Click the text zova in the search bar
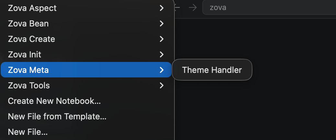 218,8
